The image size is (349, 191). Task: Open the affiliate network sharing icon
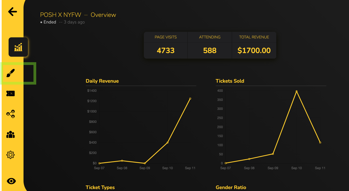coord(11,114)
